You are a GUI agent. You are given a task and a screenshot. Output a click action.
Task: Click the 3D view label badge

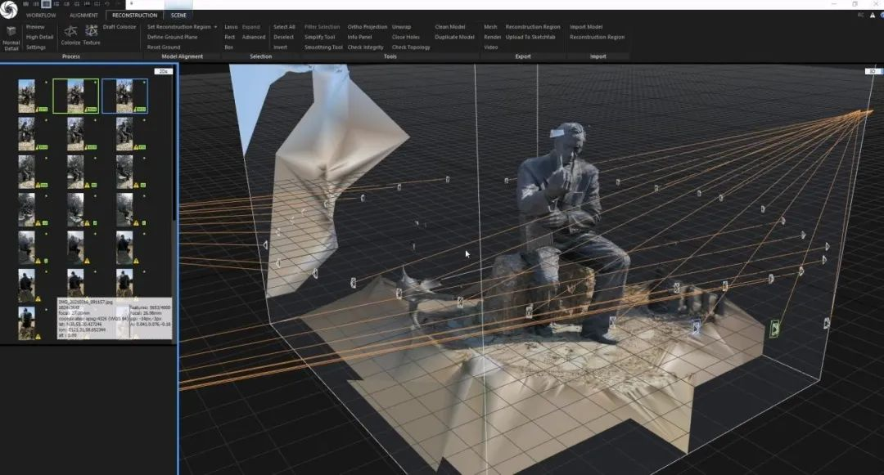tap(871, 72)
